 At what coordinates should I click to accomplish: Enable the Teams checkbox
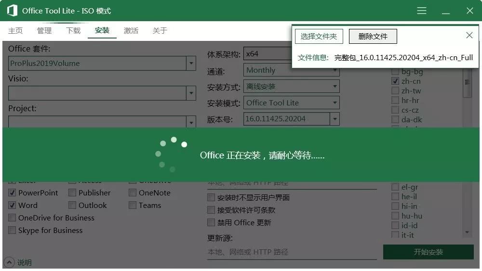coord(133,205)
